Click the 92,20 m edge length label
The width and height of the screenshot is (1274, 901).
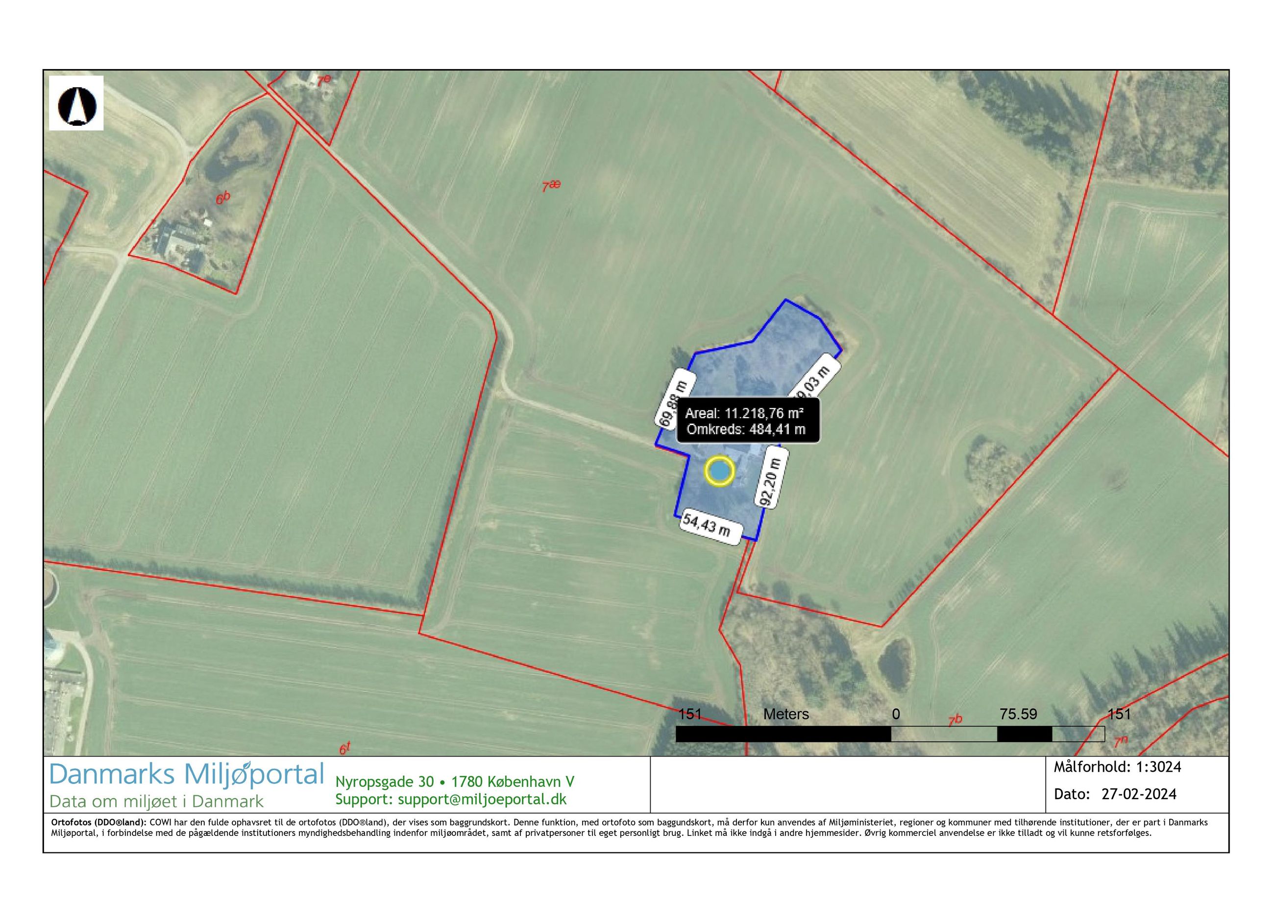pos(772,479)
